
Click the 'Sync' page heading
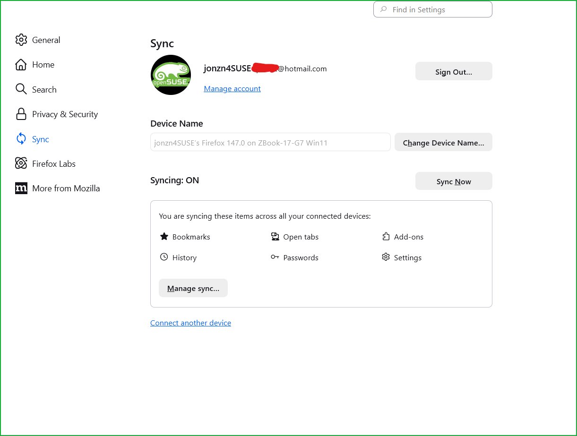coord(162,43)
